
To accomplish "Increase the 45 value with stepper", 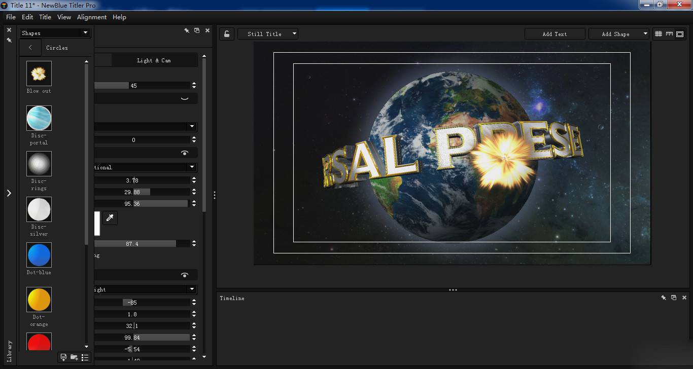I will tap(194, 84).
